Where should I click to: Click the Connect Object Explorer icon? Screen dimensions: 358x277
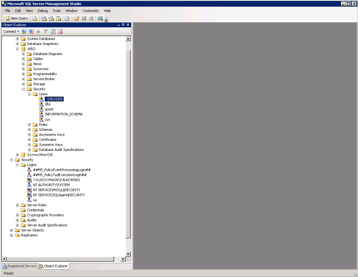click(24, 31)
